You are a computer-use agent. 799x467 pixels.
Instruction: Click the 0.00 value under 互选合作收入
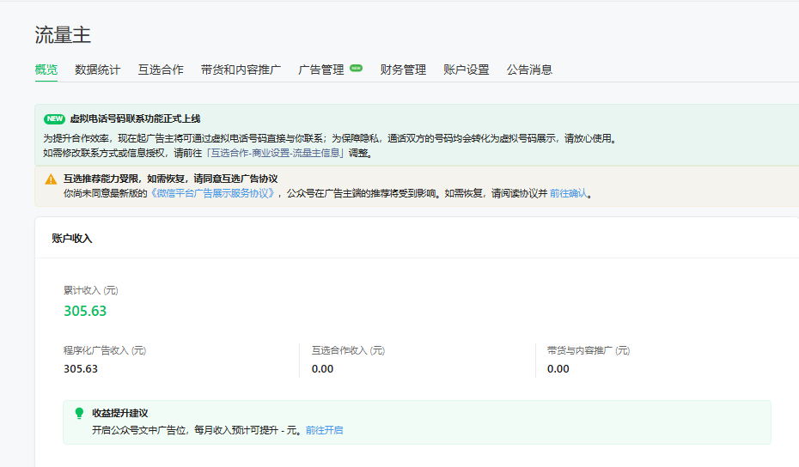[322, 369]
